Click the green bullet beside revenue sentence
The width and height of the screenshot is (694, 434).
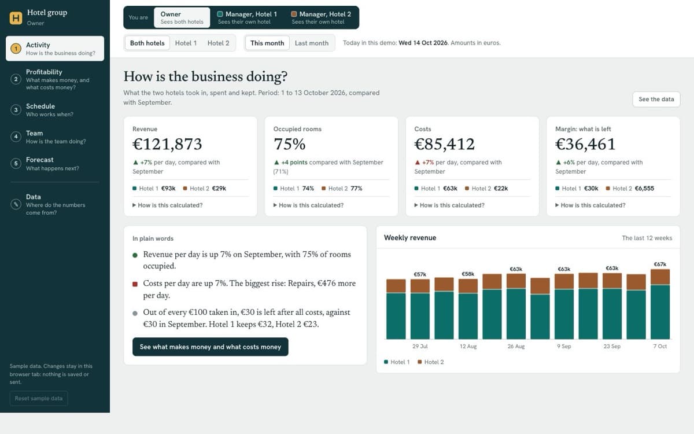[x=135, y=255]
